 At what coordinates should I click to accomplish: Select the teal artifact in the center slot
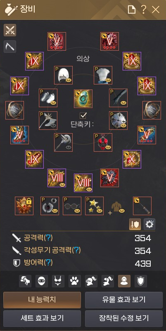(x=83, y=99)
